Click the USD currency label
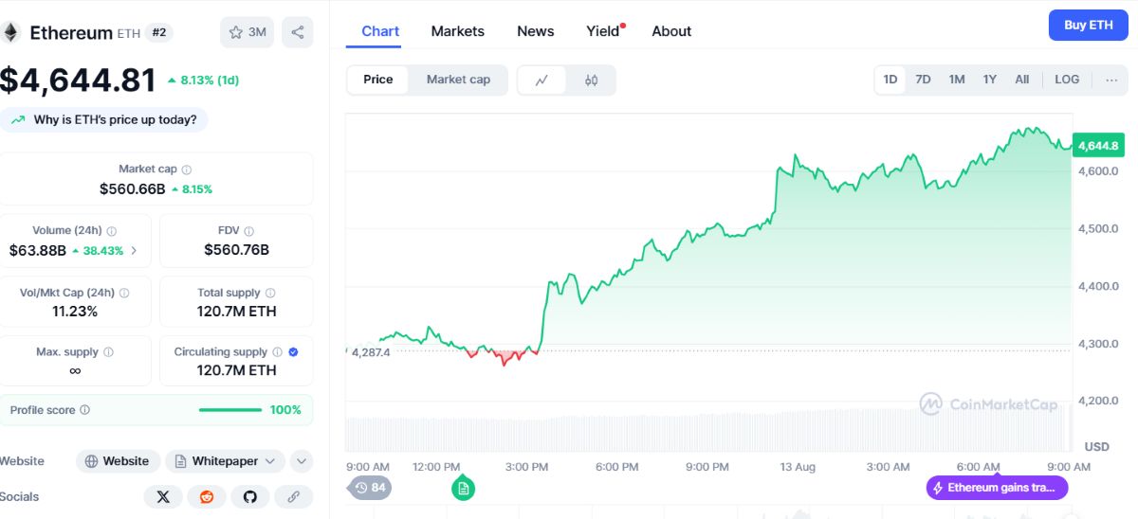 [x=1097, y=446]
